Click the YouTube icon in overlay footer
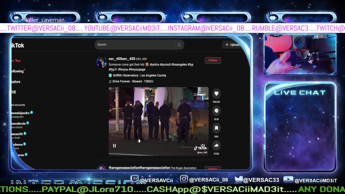 [x=288, y=179]
